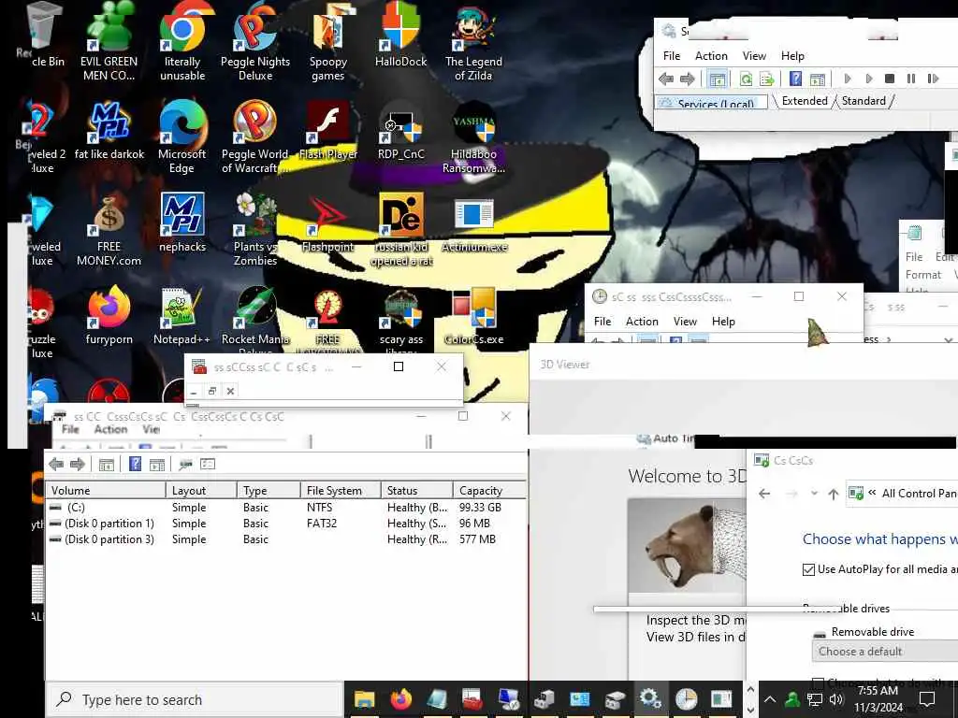Open the EVIL GREEN MEN desktop shortcut
The height and width of the screenshot is (718, 958).
click(x=109, y=41)
